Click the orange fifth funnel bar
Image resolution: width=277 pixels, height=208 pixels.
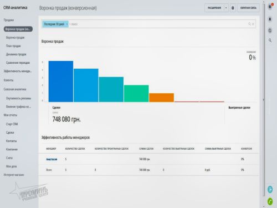coord(162,98)
